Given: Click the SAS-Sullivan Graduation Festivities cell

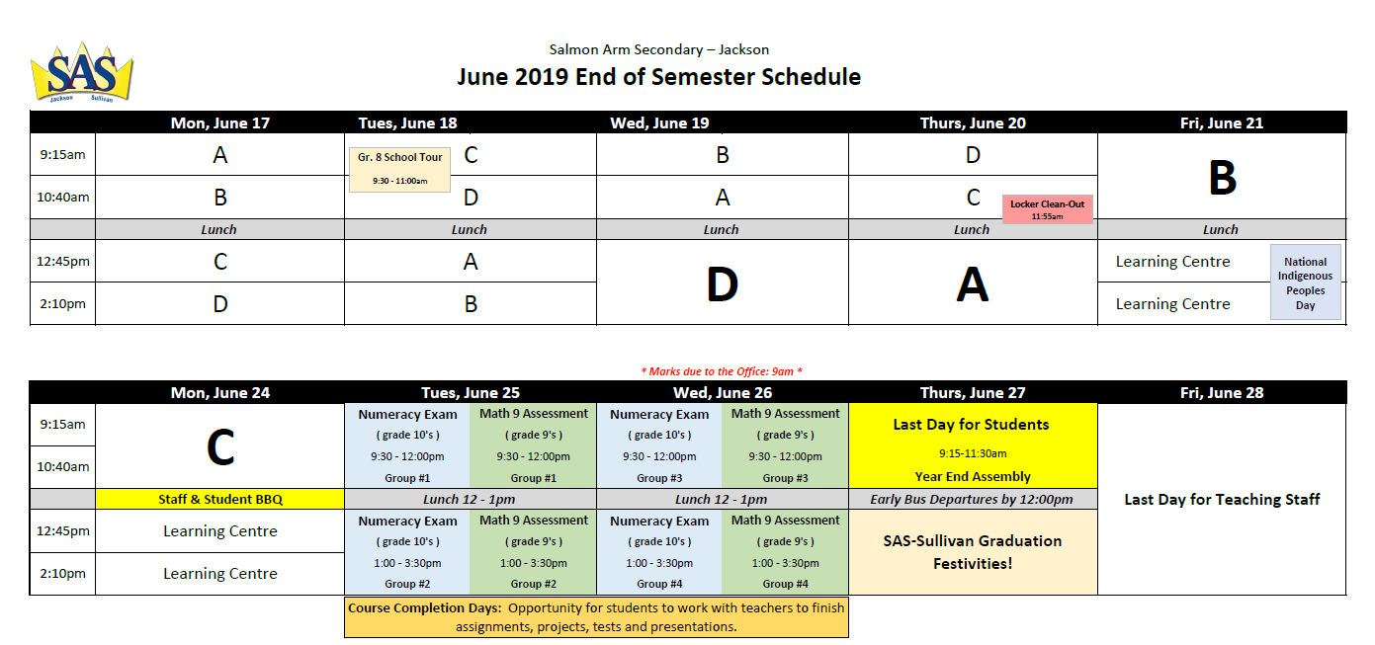Looking at the screenshot, I should point(973,552).
